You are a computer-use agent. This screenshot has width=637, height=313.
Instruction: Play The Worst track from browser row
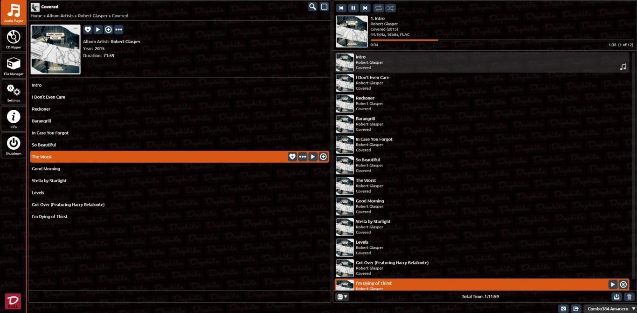click(313, 157)
